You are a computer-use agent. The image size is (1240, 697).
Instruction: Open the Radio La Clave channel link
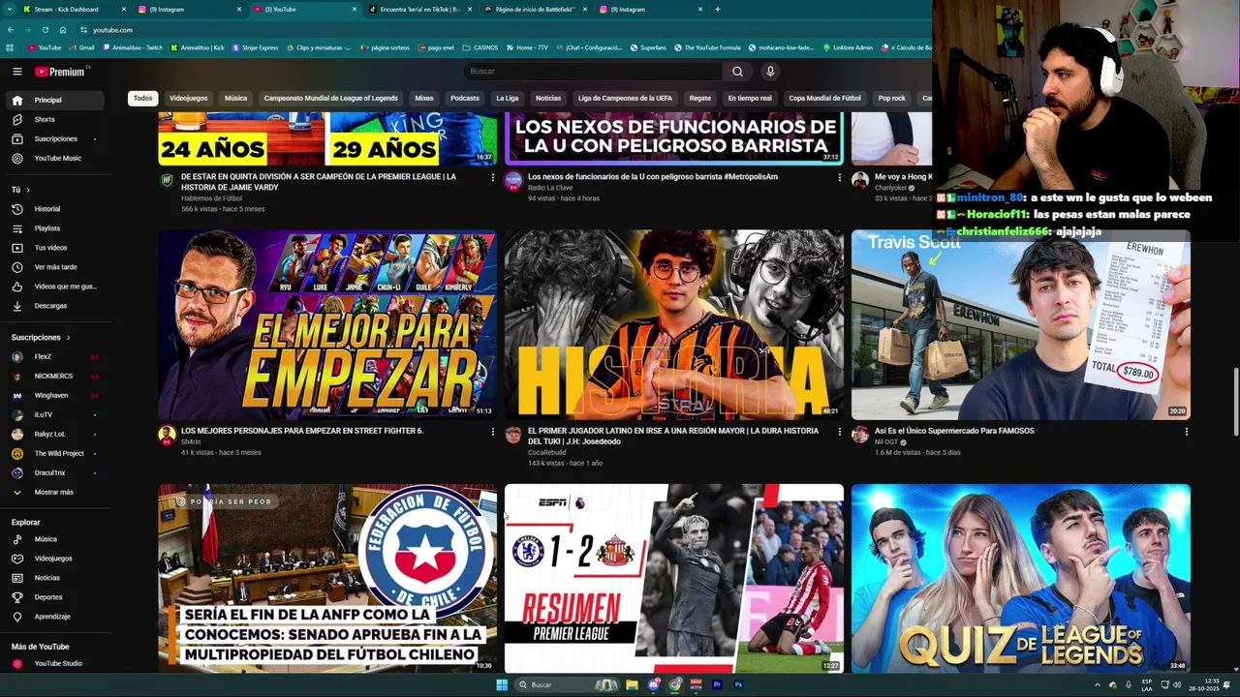549,188
